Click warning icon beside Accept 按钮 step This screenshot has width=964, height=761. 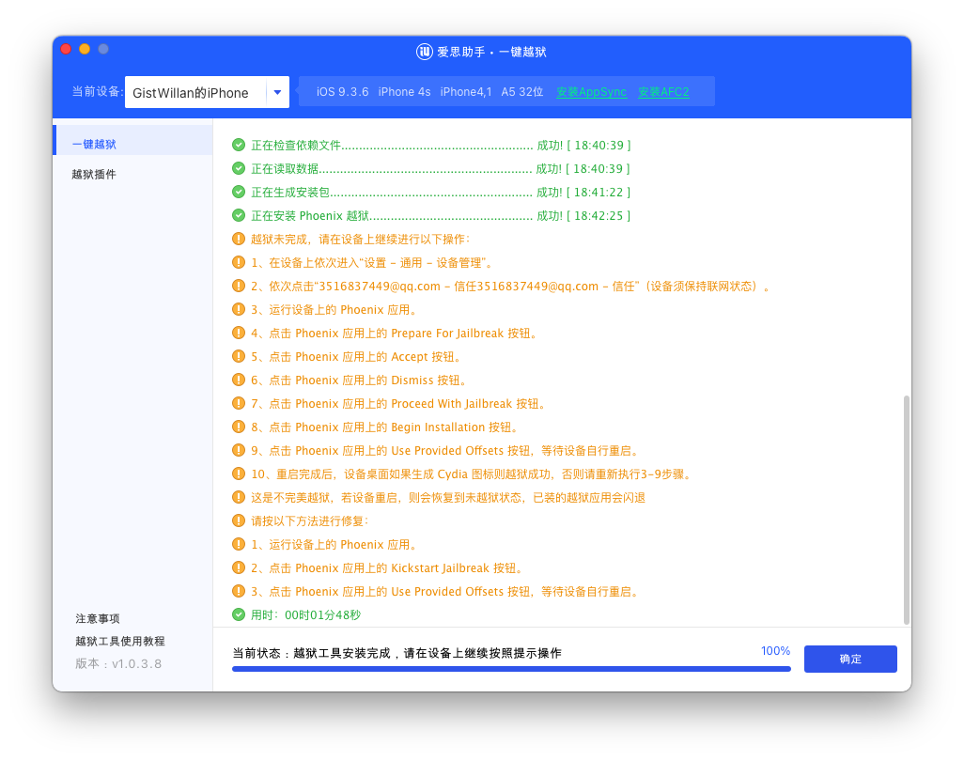[x=239, y=356]
